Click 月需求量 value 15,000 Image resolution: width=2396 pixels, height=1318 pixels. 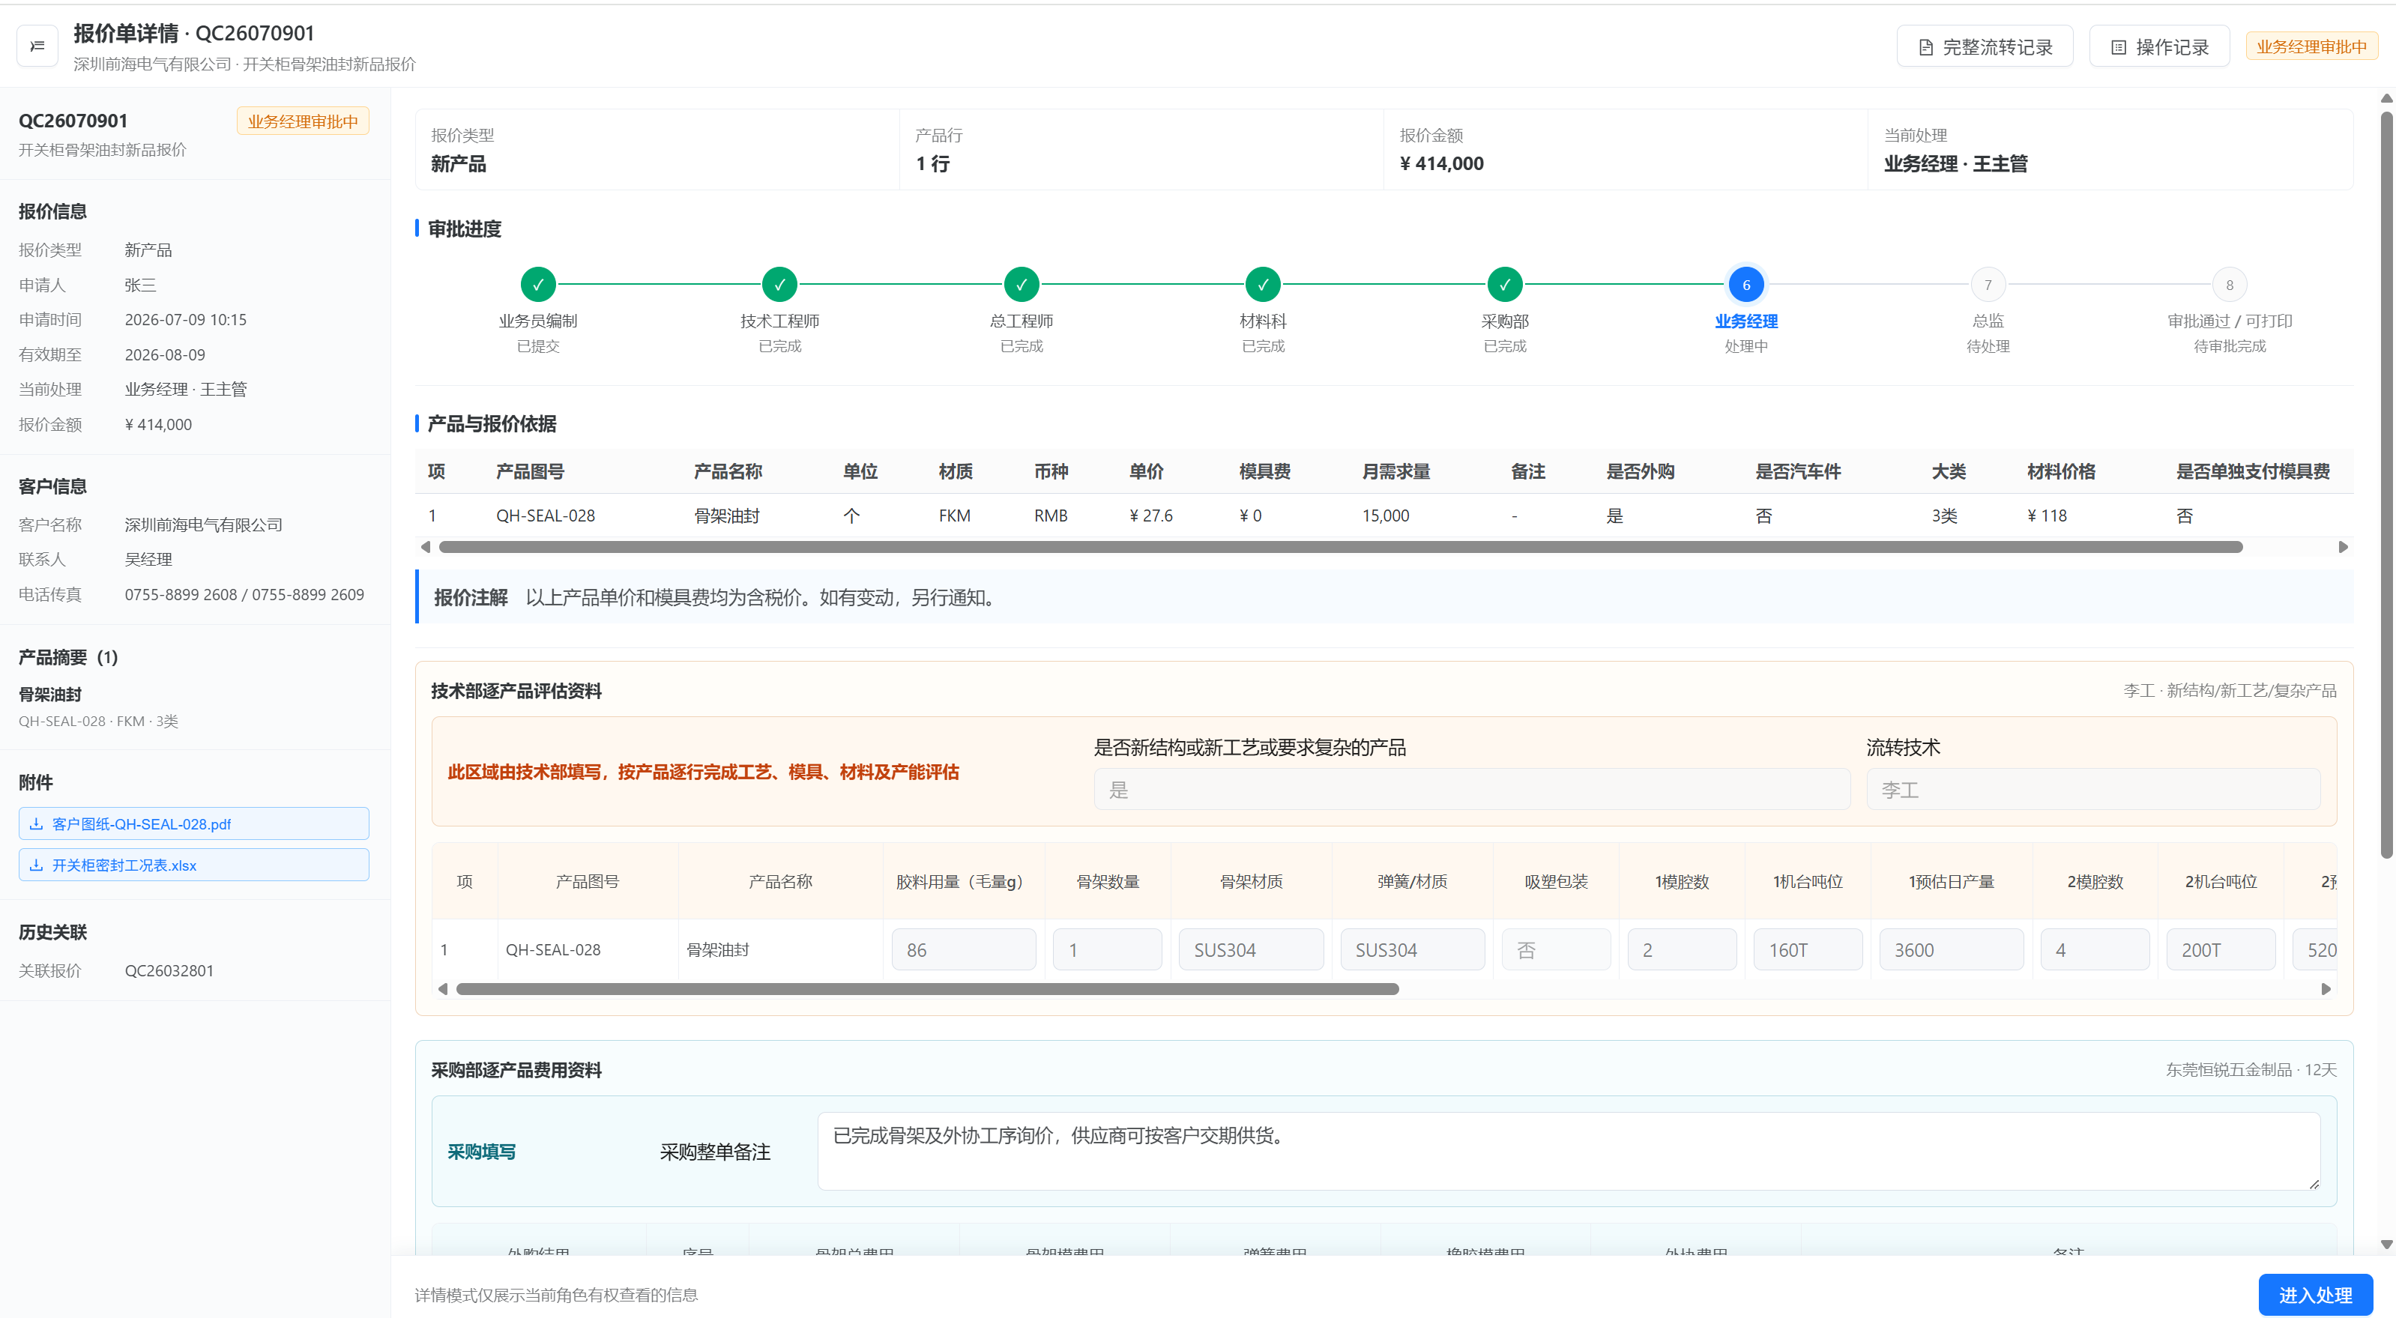tap(1385, 516)
